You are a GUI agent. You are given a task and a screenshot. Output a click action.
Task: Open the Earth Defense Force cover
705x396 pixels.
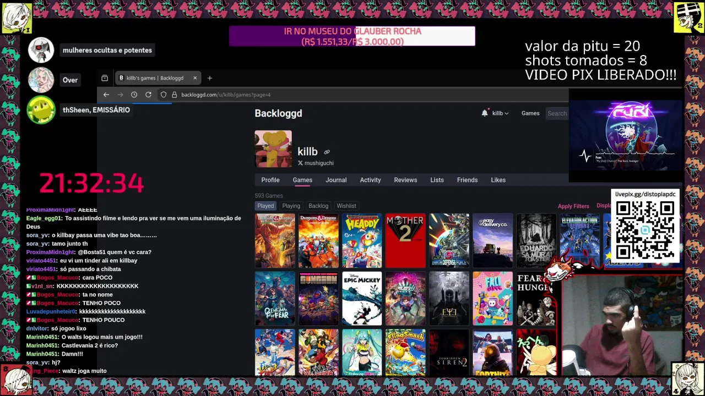coord(449,240)
